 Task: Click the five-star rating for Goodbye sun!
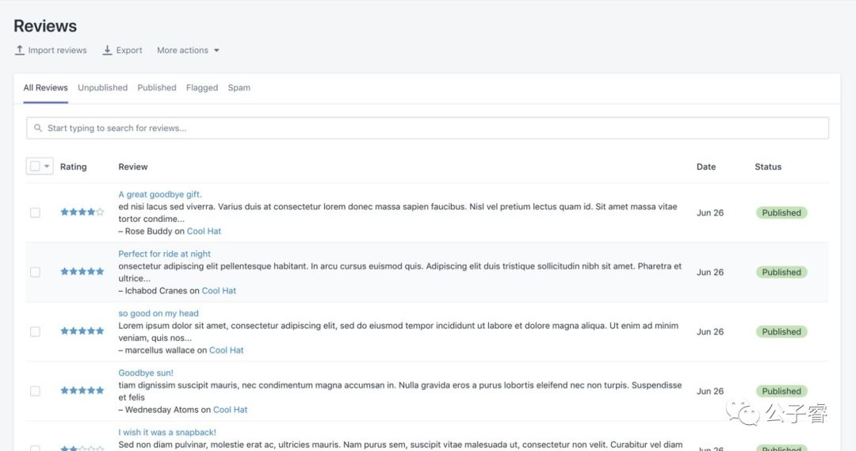point(82,391)
